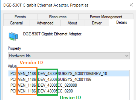Go to the Advanced tab

coord(45,23)
